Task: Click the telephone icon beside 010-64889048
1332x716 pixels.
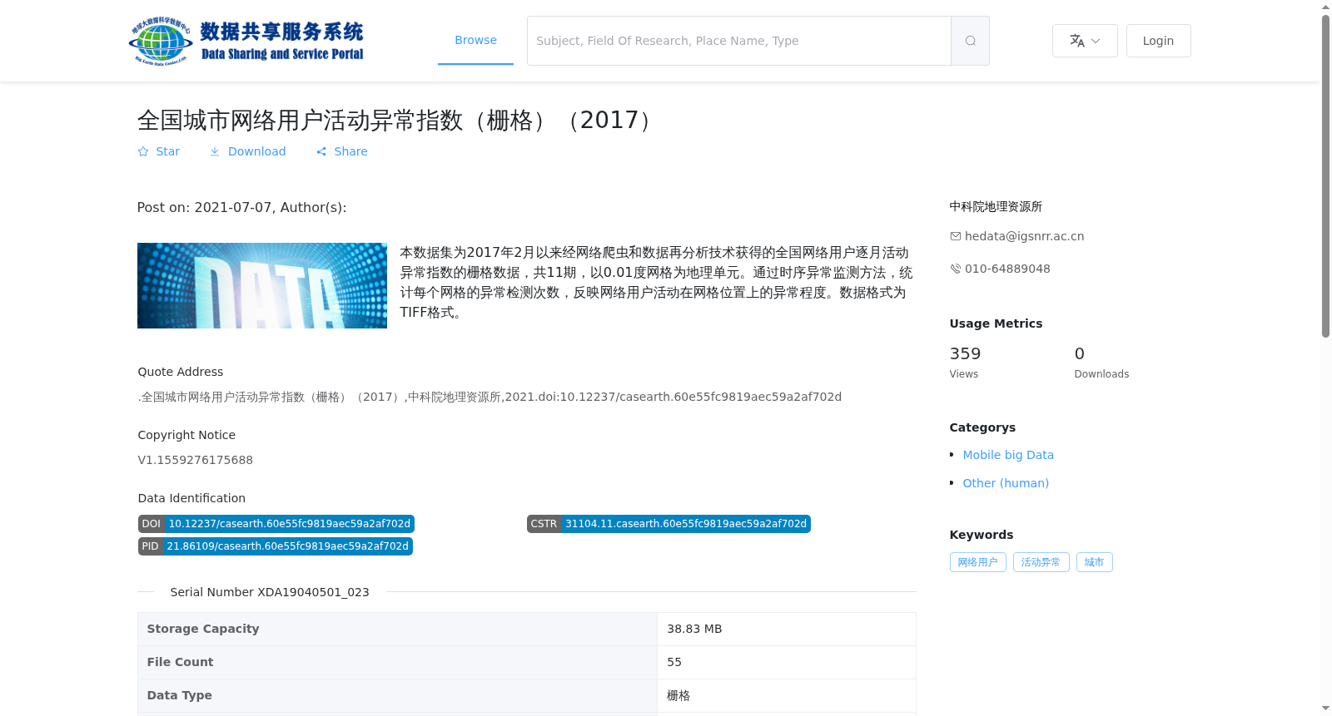Action: pyautogui.click(x=956, y=269)
